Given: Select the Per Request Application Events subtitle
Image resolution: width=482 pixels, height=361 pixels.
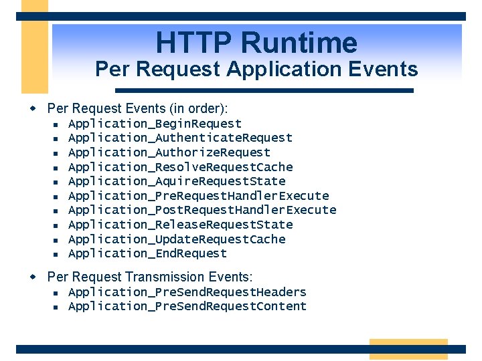Looking at the screenshot, I should click(x=256, y=69).
